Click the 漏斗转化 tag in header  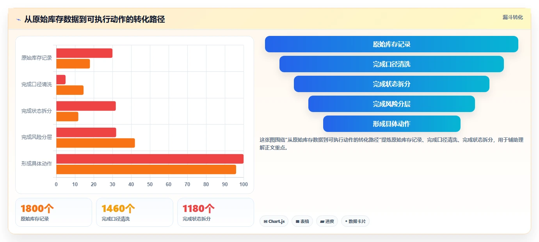click(x=512, y=18)
